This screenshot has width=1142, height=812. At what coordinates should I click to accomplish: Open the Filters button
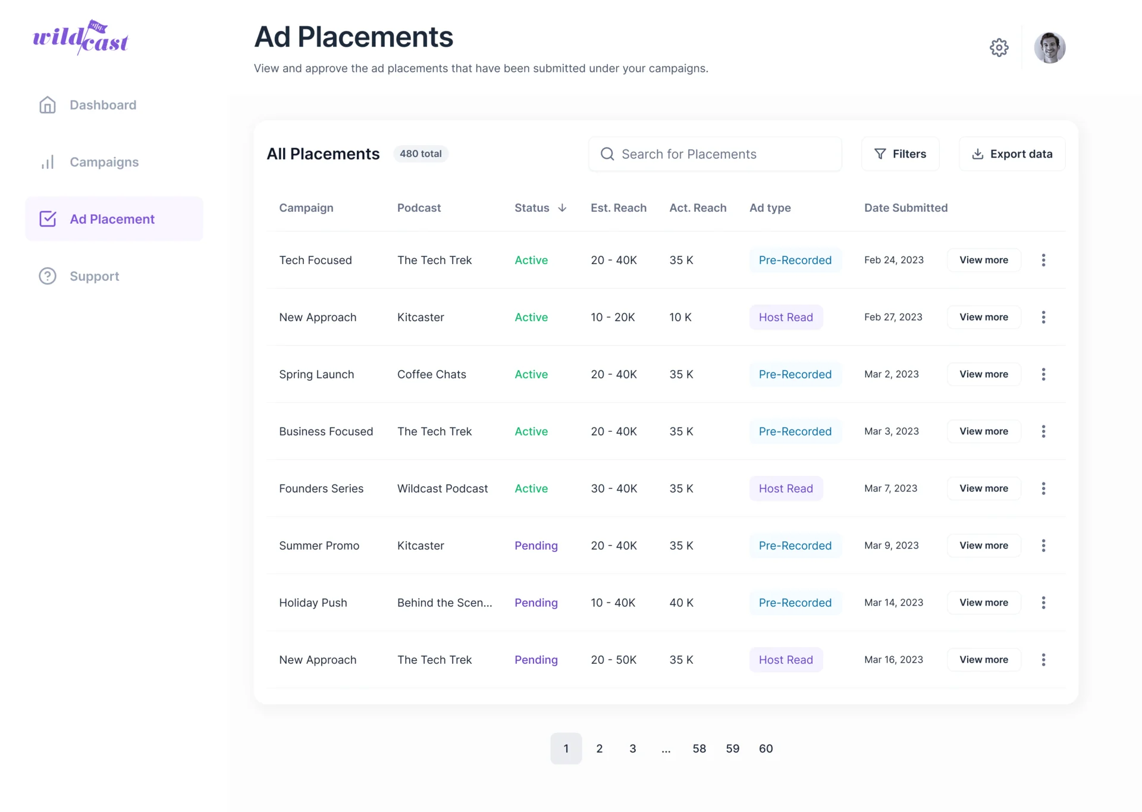coord(900,154)
